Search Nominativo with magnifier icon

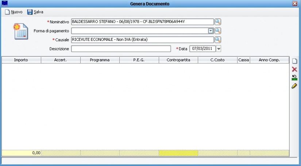coord(218,22)
